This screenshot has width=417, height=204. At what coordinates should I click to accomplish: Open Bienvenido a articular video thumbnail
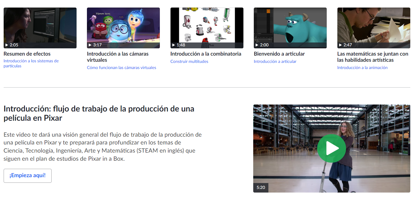290,28
